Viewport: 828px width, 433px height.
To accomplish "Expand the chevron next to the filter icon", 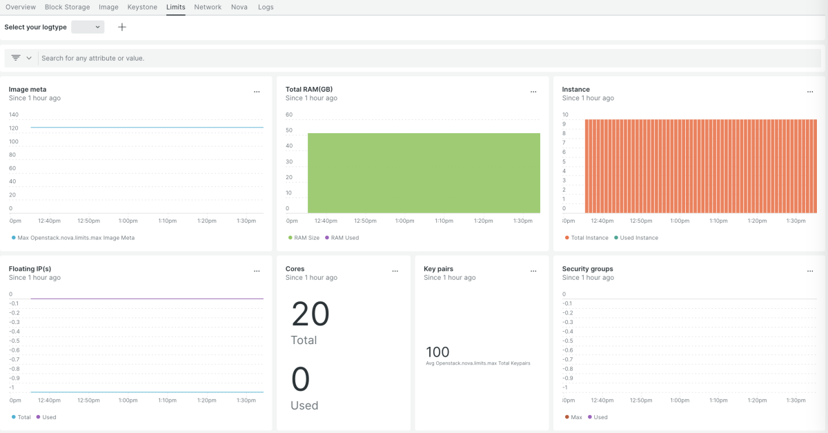I will click(28, 58).
